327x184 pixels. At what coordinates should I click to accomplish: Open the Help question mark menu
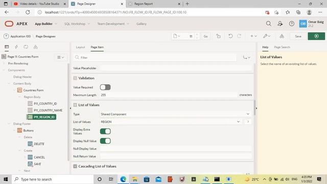[x=292, y=24]
